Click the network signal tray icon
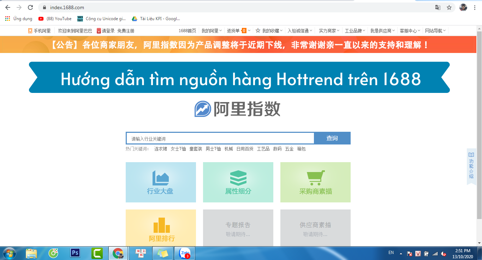This screenshot has height=260, width=482. point(435,253)
